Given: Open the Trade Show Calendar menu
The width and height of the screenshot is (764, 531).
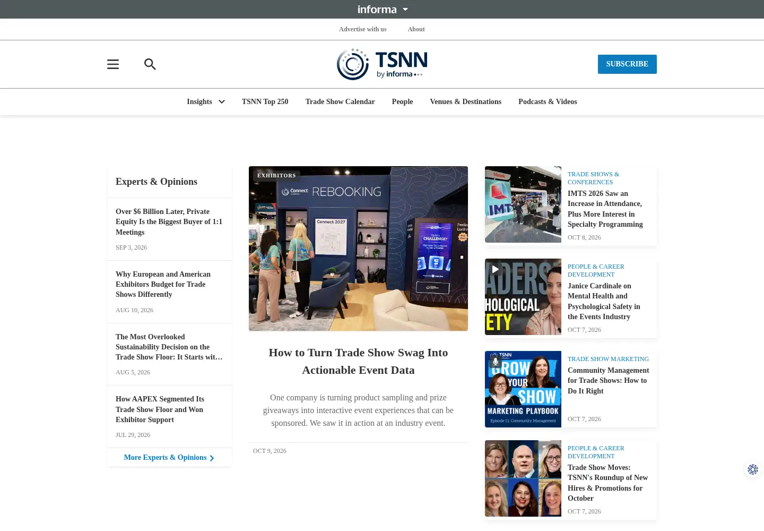Looking at the screenshot, I should [x=340, y=102].
